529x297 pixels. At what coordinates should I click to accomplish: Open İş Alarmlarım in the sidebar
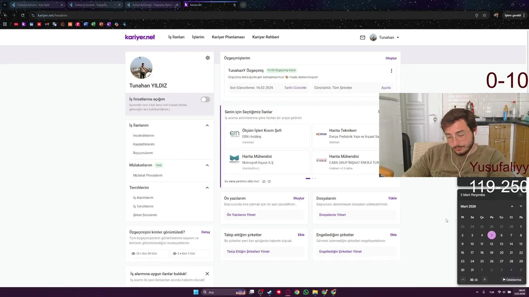pos(143,198)
